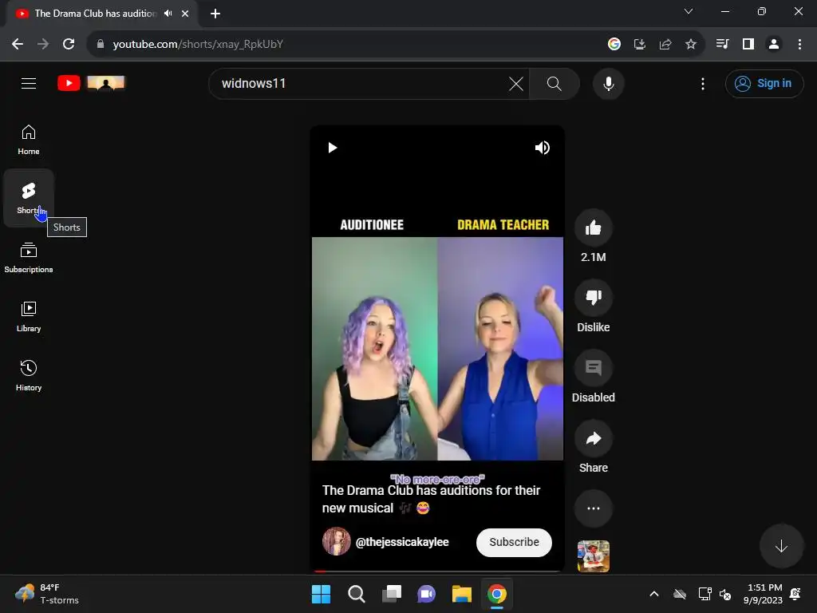The height and width of the screenshot is (613, 817).
Task: Start voice search with microphone icon
Action: pos(608,83)
